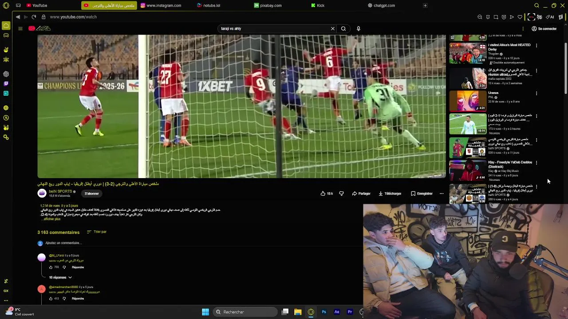568x319 pixels.
Task: Open a new tab with the plus button
Action: (425, 5)
